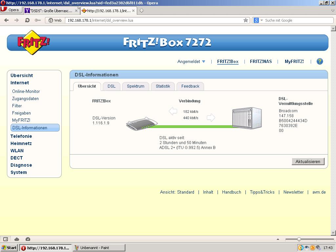The image size is (336, 252).
Task: Open the Opera menu button
Action: 11,10
